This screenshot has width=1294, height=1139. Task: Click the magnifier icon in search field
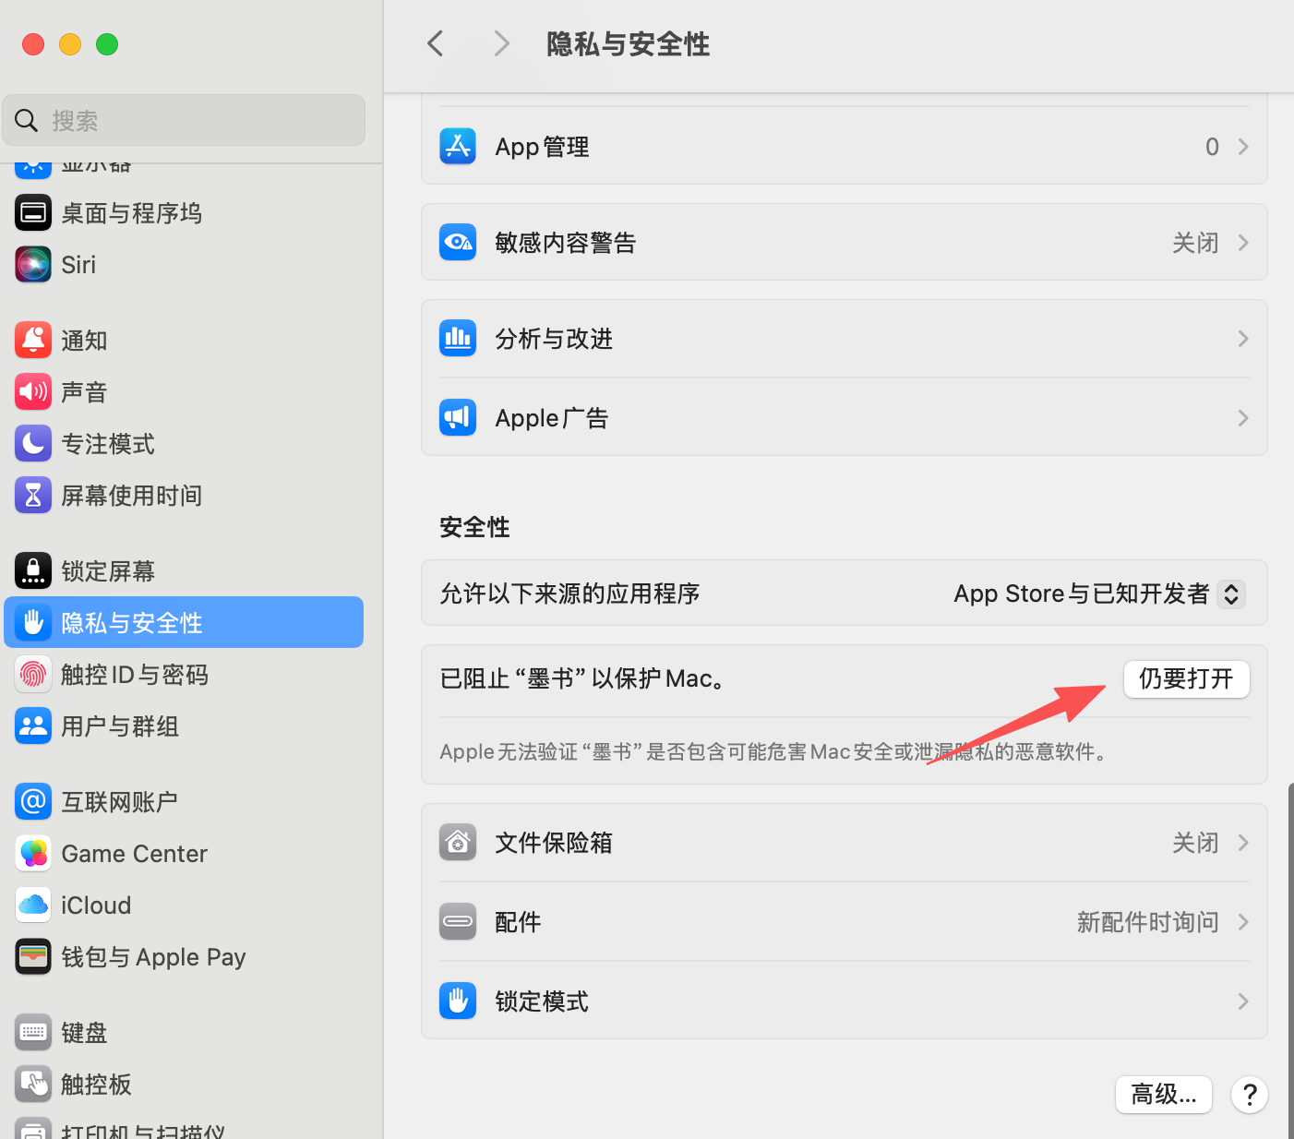(x=27, y=120)
